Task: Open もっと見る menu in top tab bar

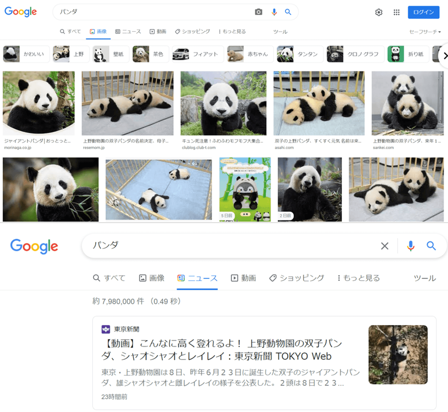Action: [232, 32]
